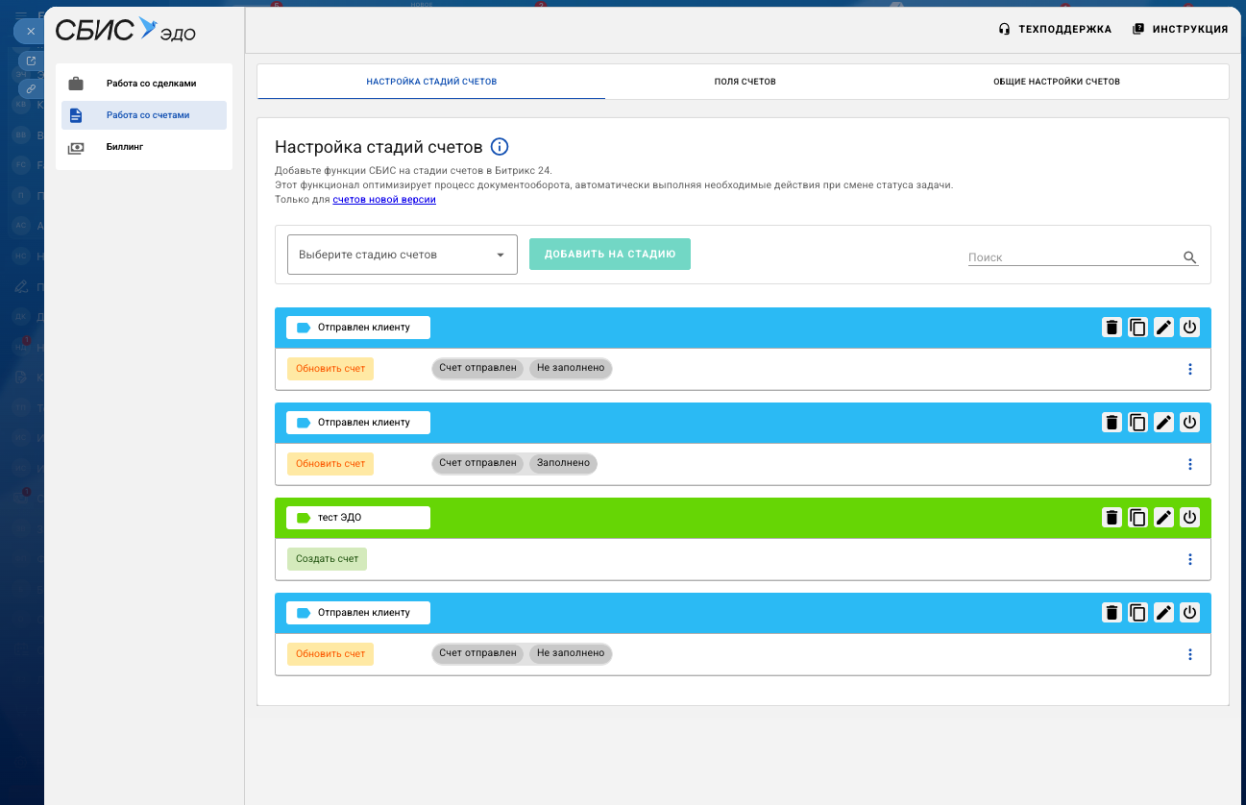Click Обновить счет chip beside the Заполнено chip

point(330,464)
